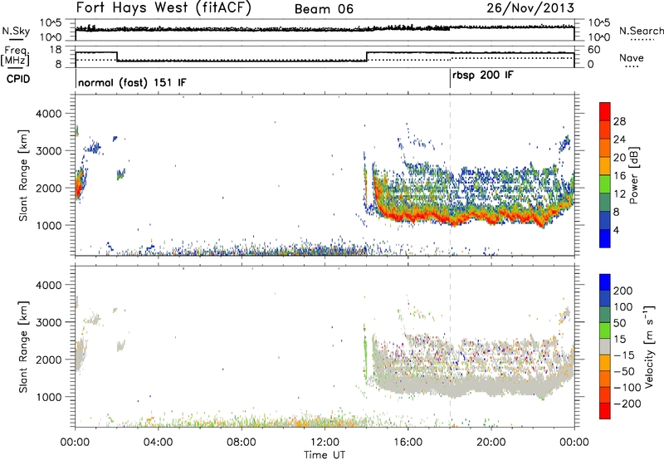The image size is (664, 460).
Task: Click the 'Time UT' axis title
Action: tap(325, 455)
